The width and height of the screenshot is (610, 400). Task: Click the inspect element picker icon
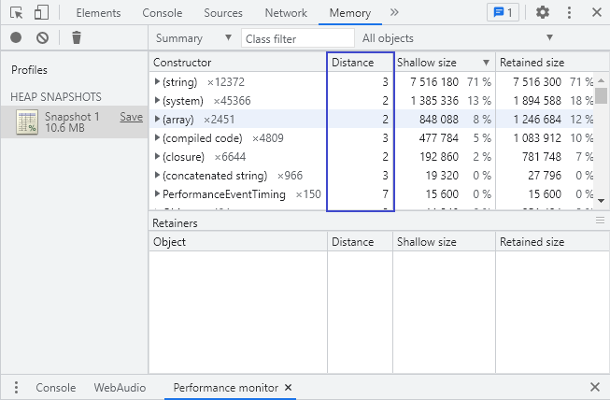16,13
